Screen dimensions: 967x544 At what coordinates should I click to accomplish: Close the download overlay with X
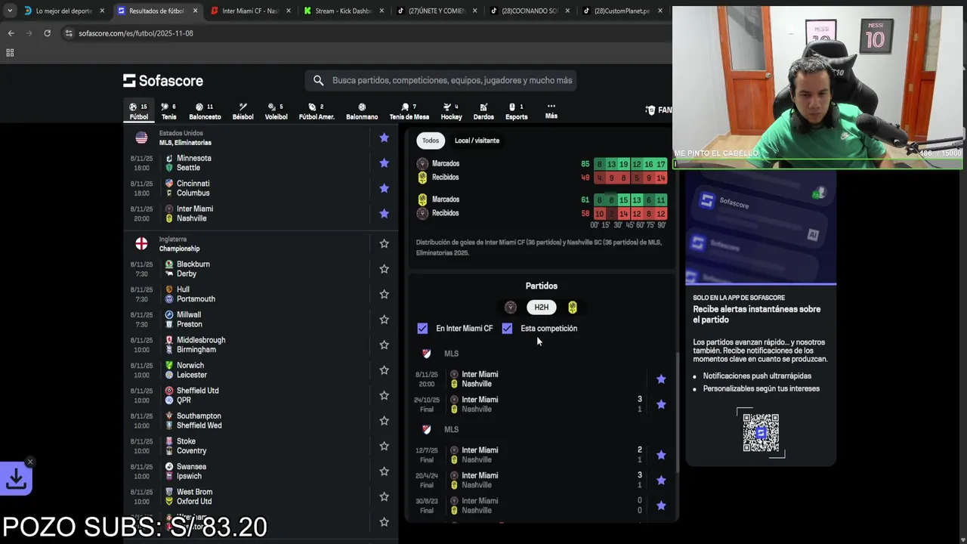tap(29, 462)
